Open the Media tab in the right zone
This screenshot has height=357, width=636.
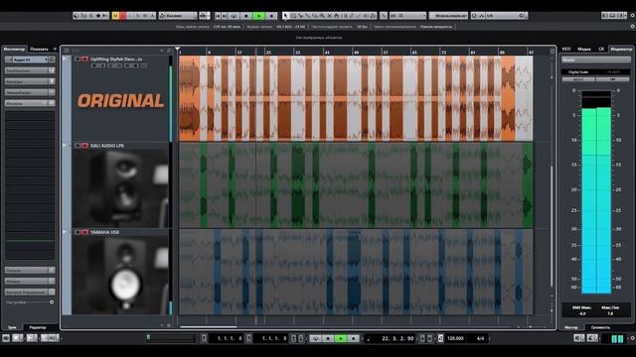click(584, 49)
